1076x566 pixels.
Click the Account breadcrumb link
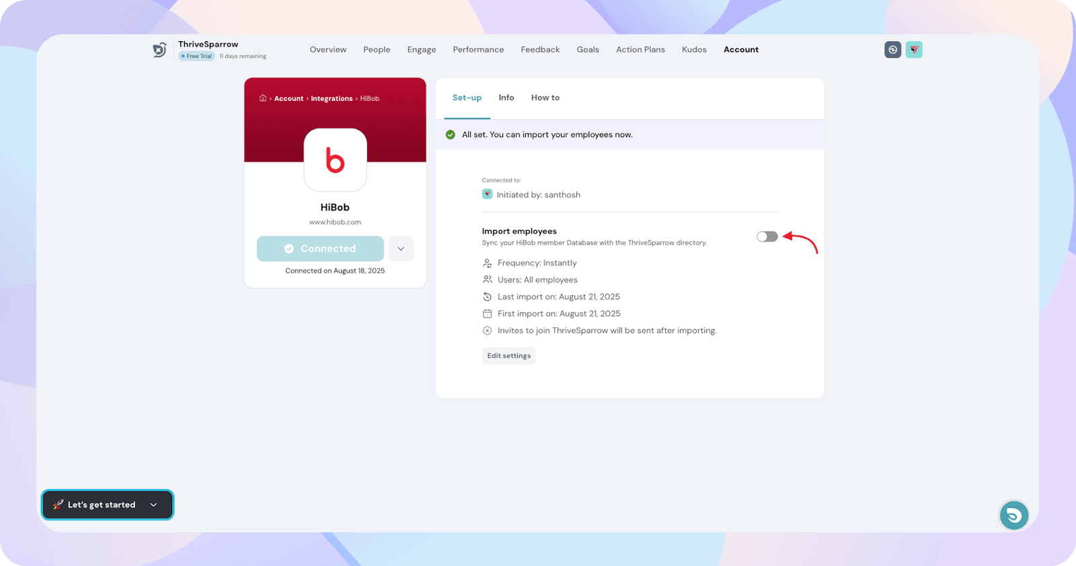(289, 98)
